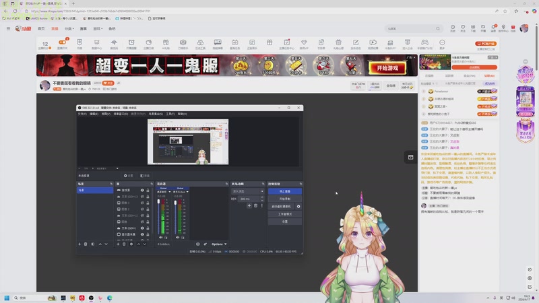The image size is (539, 303).
Task: Add a new source with the plus icon in OBS
Action: (118, 244)
